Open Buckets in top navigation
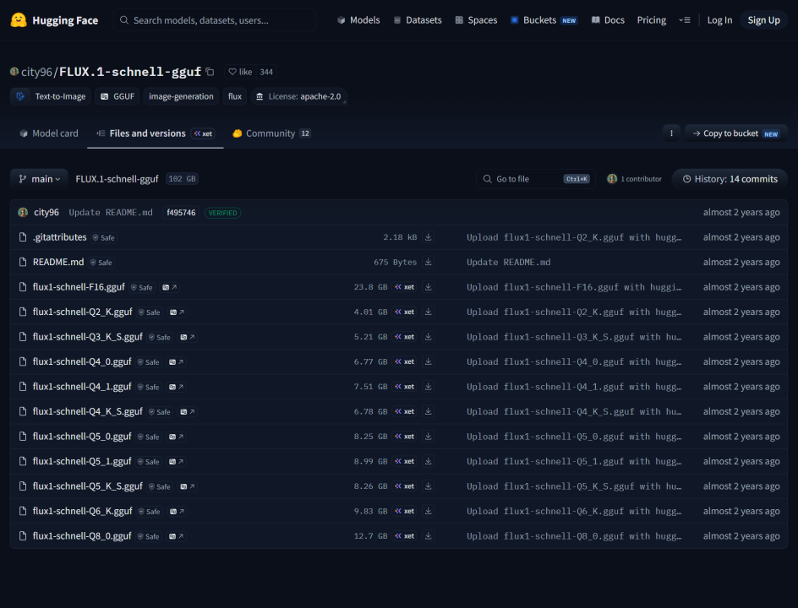798x608 pixels. [544, 20]
